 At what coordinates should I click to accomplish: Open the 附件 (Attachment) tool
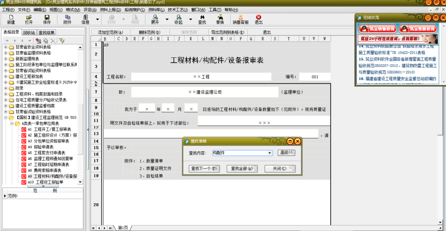[68, 19]
